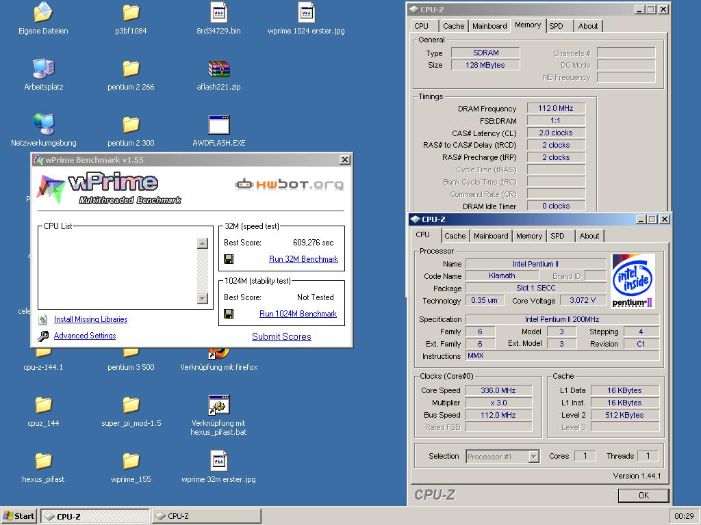This screenshot has height=525, width=701.
Task: Click the Intel Inside Pentium II logo
Action: 633,281
